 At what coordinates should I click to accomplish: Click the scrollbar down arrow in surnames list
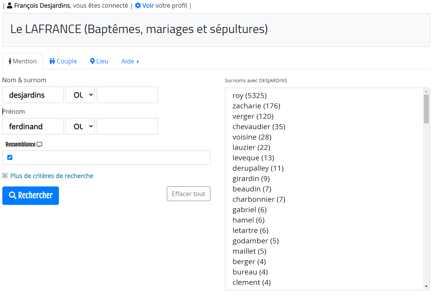[426, 287]
